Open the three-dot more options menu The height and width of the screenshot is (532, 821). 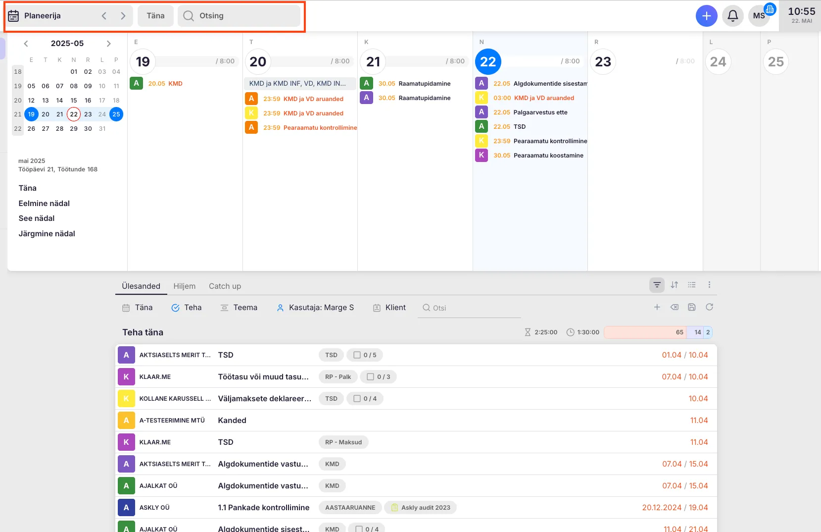click(x=709, y=285)
